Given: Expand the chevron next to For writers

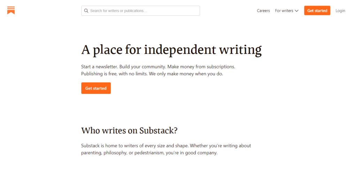Looking at the screenshot, I should click(297, 11).
